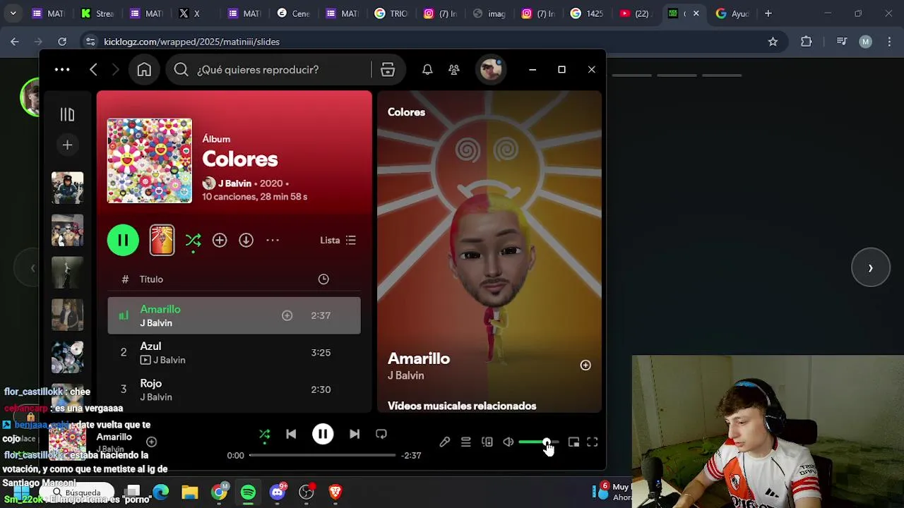Image resolution: width=904 pixels, height=508 pixels.
Task: Expand Your Library sidebar
Action: [67, 114]
